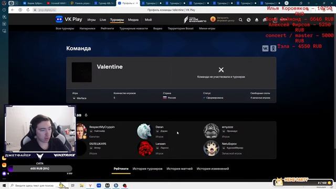
Task: Reload the page with the refresh icon
Action: point(28,10)
